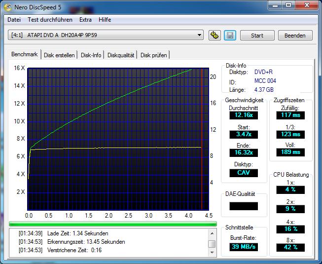Screen dimensions: 322x264
Task: Click the Ende speed value 16.32x
Action: (244, 152)
